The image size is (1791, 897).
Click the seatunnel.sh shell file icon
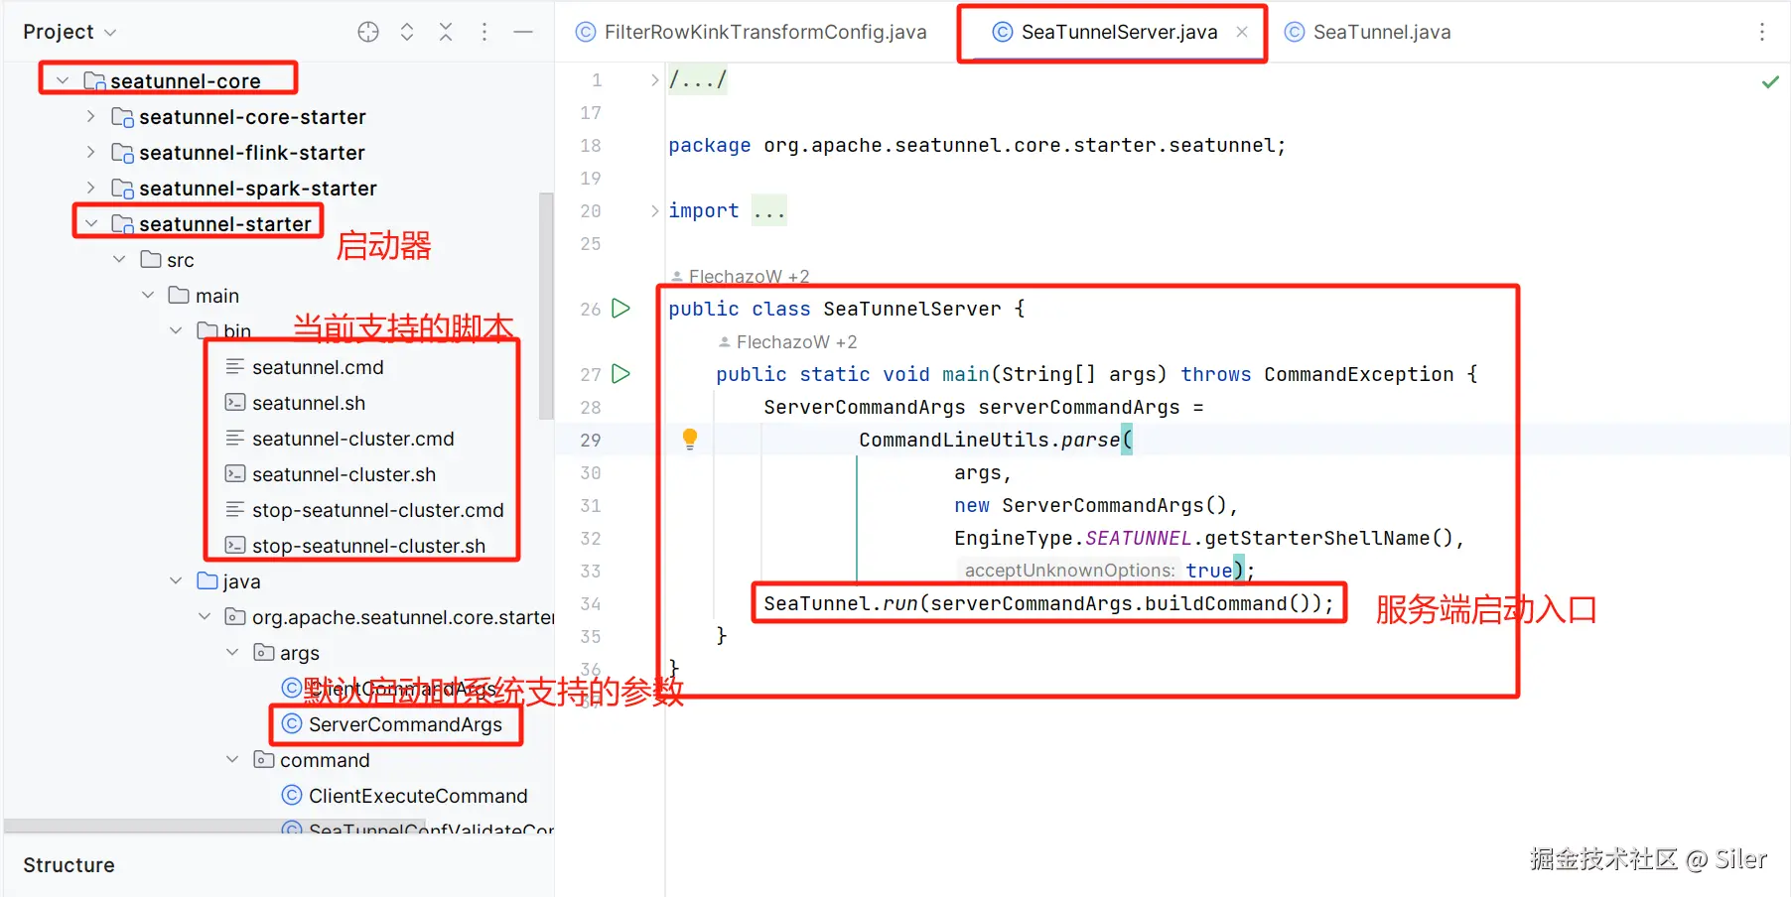[235, 403]
